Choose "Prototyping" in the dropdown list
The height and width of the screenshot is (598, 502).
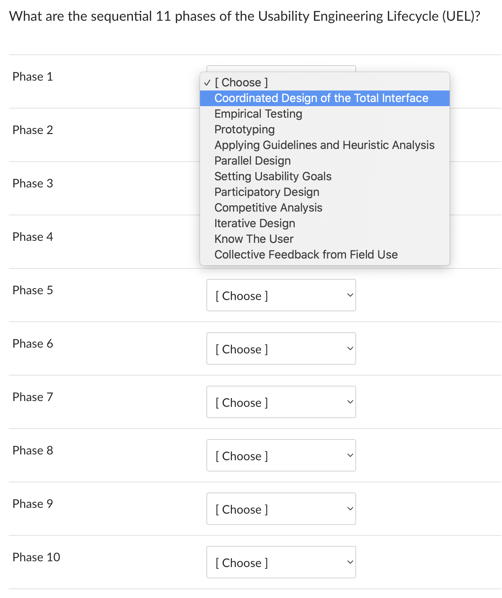[x=244, y=129]
